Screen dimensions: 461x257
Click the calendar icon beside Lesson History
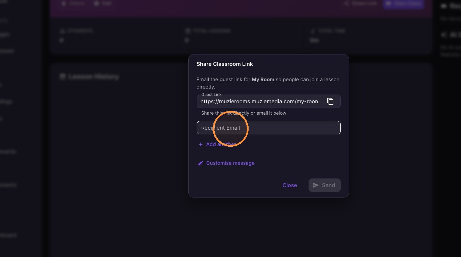62,77
